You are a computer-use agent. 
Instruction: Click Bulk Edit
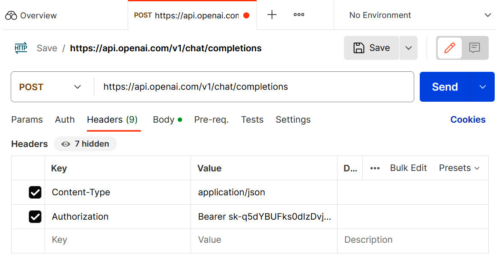coord(408,168)
